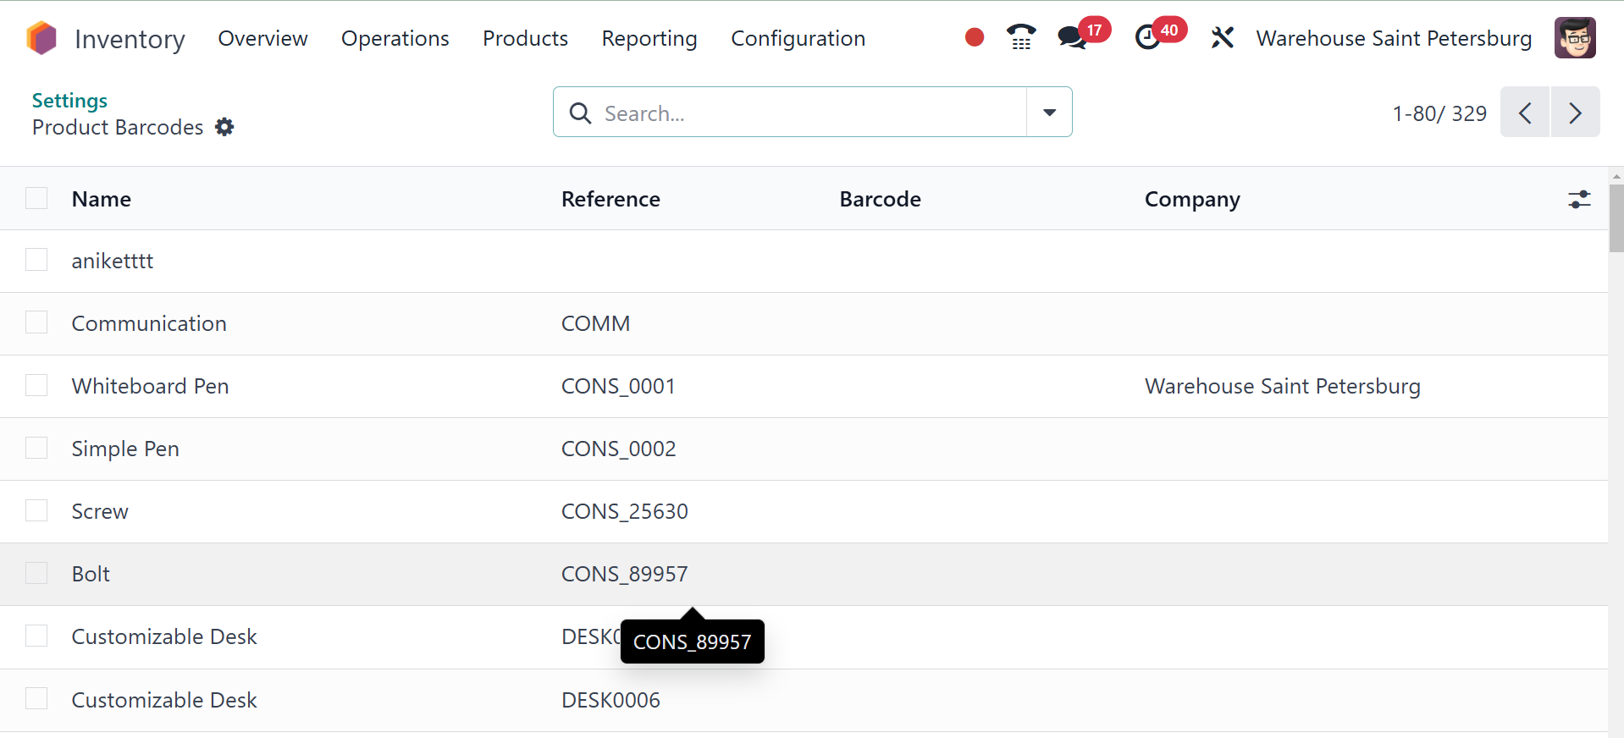Viewport: 1624px width, 738px height.
Task: Open the Configuration menu
Action: pos(798,39)
